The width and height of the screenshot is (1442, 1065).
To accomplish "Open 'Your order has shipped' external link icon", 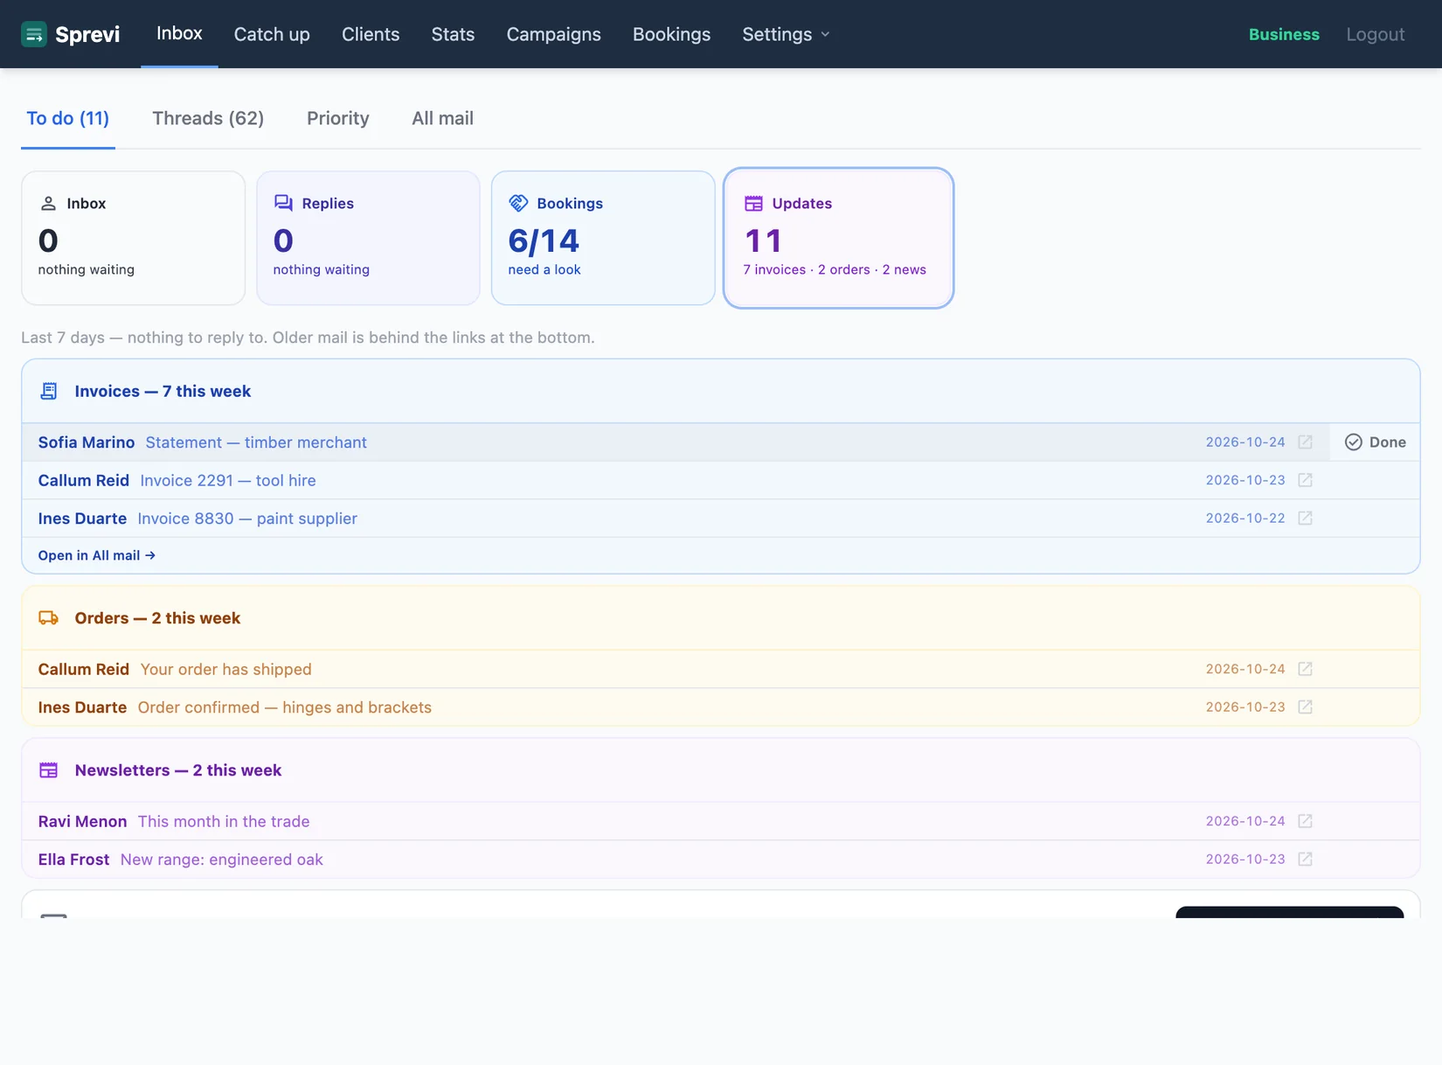I will click(1305, 669).
